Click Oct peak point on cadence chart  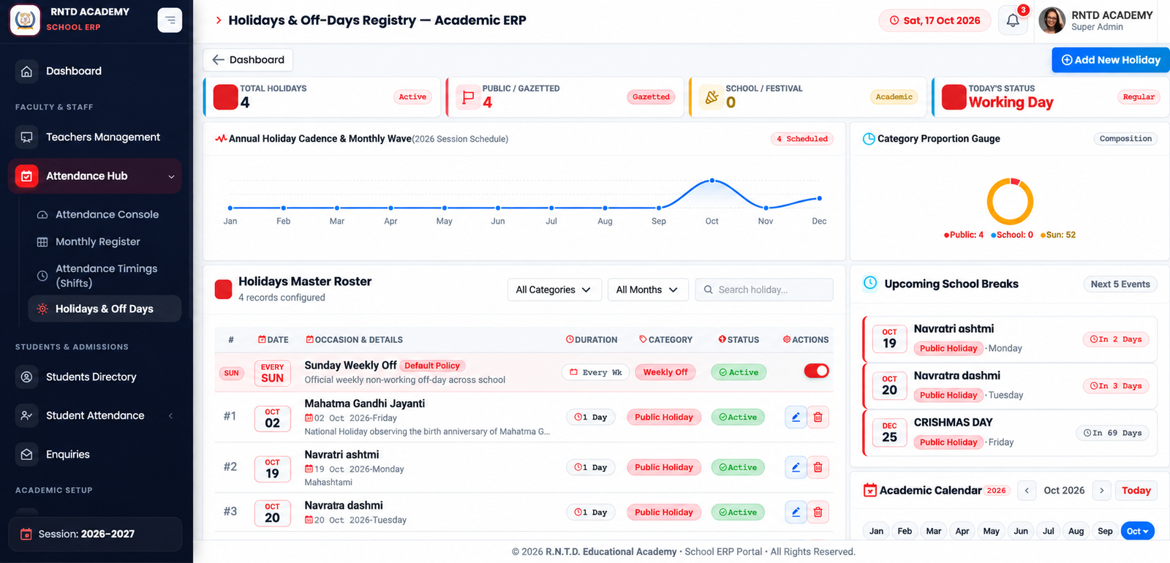click(712, 180)
